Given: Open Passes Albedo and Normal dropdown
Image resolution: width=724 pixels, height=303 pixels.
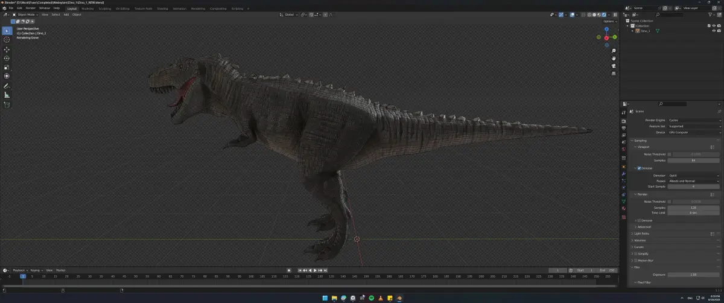Looking at the screenshot, I should click(x=694, y=181).
